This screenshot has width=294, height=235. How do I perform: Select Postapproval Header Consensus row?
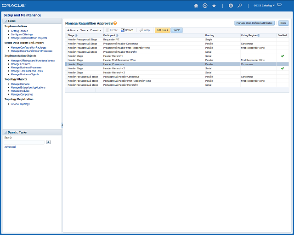(x=177, y=77)
